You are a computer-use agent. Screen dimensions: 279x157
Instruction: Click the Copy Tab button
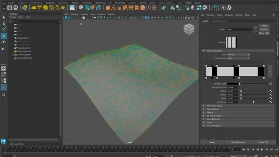pos(263,142)
